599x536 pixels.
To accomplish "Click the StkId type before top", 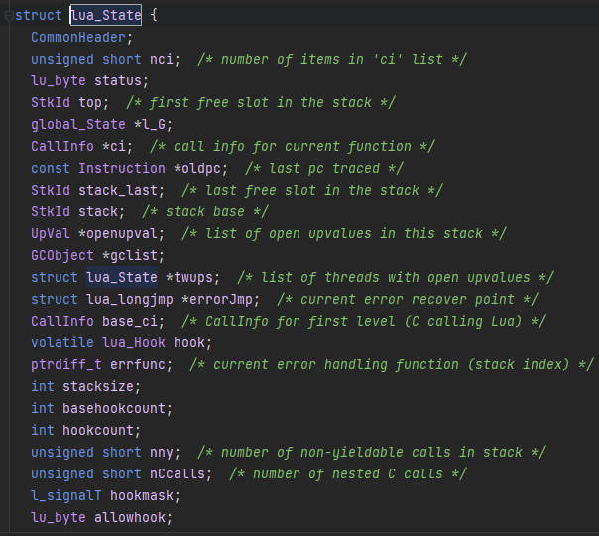I will point(51,103).
